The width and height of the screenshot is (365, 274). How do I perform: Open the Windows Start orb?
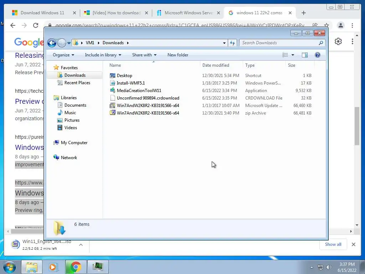(x=10, y=267)
